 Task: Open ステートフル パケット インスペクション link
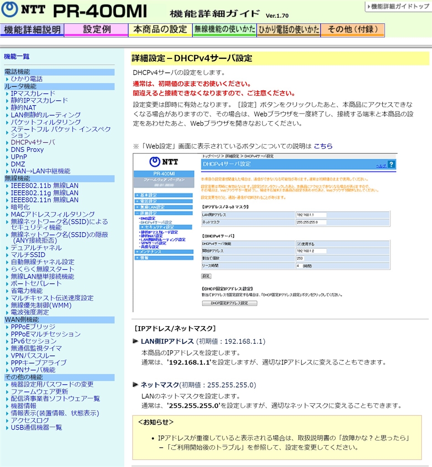tap(61, 132)
